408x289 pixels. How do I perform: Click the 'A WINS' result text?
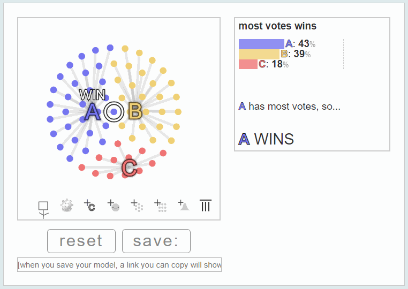point(266,139)
